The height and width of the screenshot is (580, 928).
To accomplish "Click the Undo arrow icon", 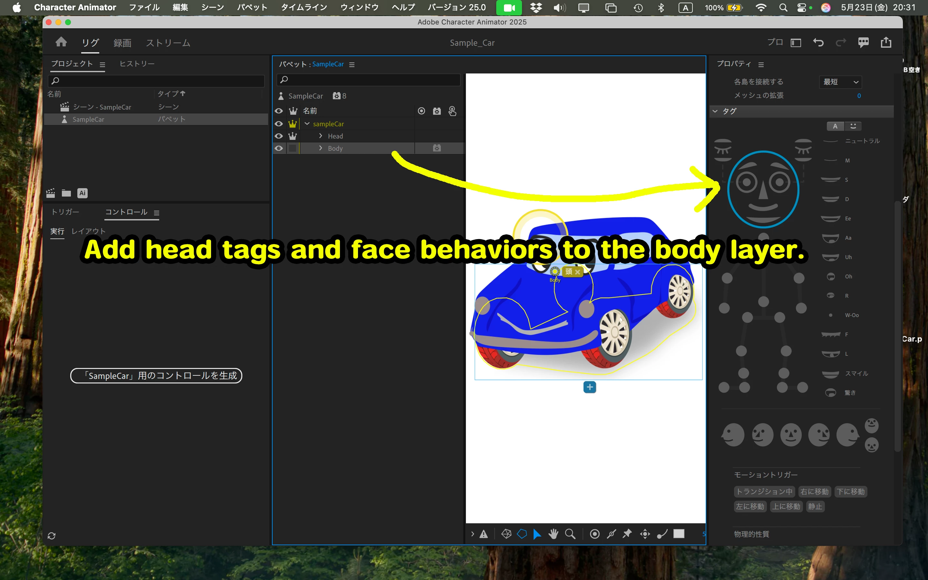I will pyautogui.click(x=818, y=42).
